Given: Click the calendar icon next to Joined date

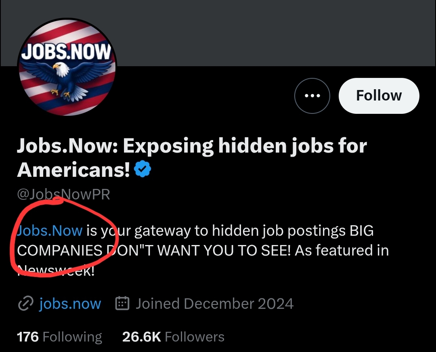Looking at the screenshot, I should pyautogui.click(x=122, y=303).
